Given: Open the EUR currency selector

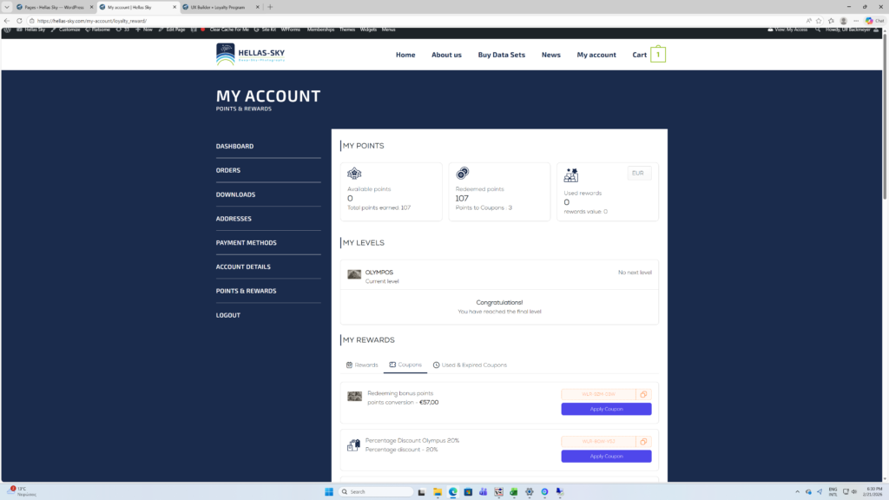Looking at the screenshot, I should [x=638, y=174].
